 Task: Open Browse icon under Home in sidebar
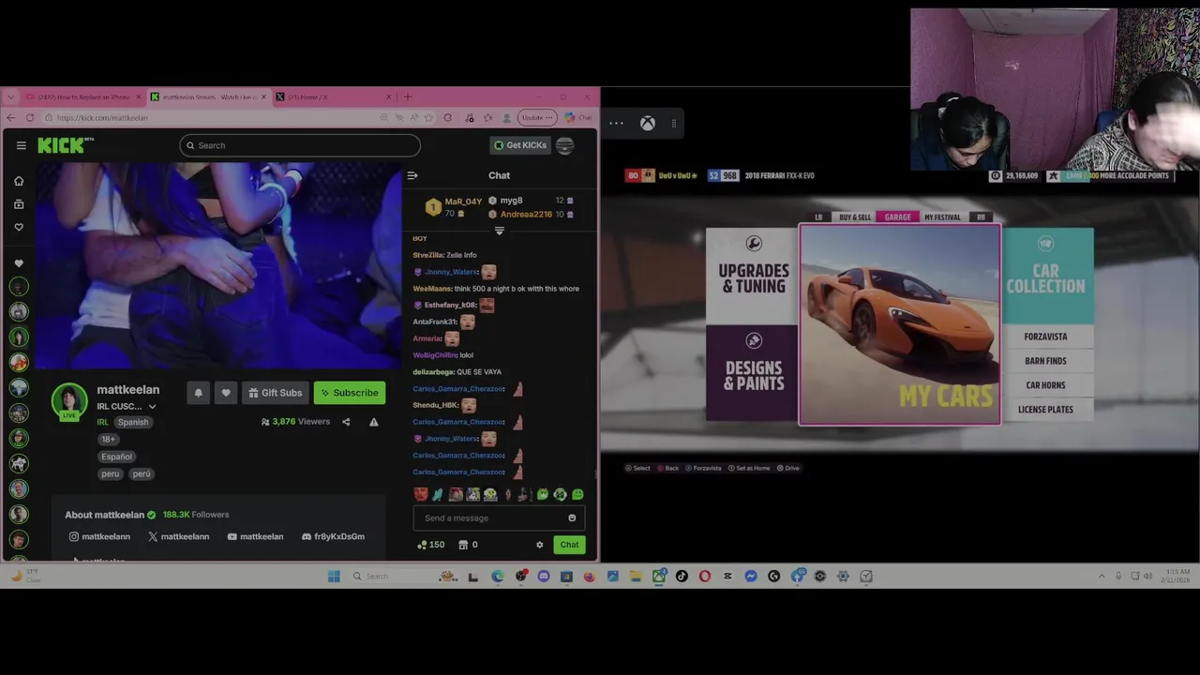pyautogui.click(x=18, y=203)
